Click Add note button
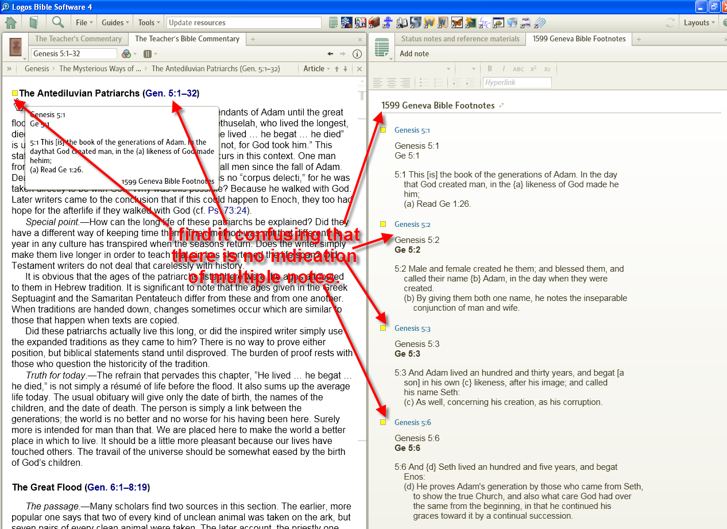The image size is (727, 529). pyautogui.click(x=414, y=54)
